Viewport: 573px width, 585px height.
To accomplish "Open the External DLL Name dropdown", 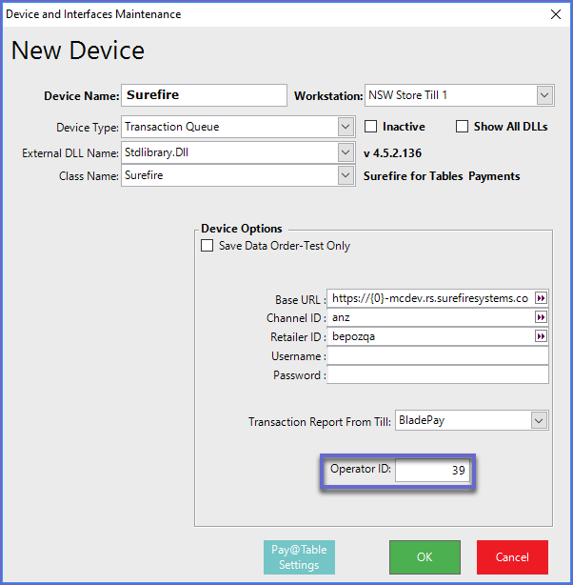I will (345, 151).
